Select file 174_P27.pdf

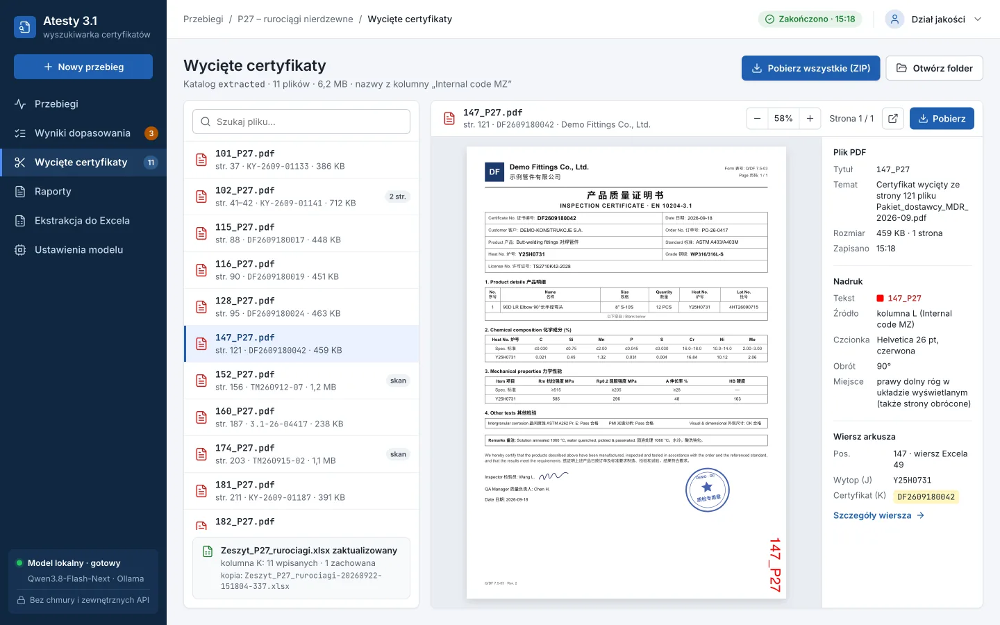click(x=301, y=454)
